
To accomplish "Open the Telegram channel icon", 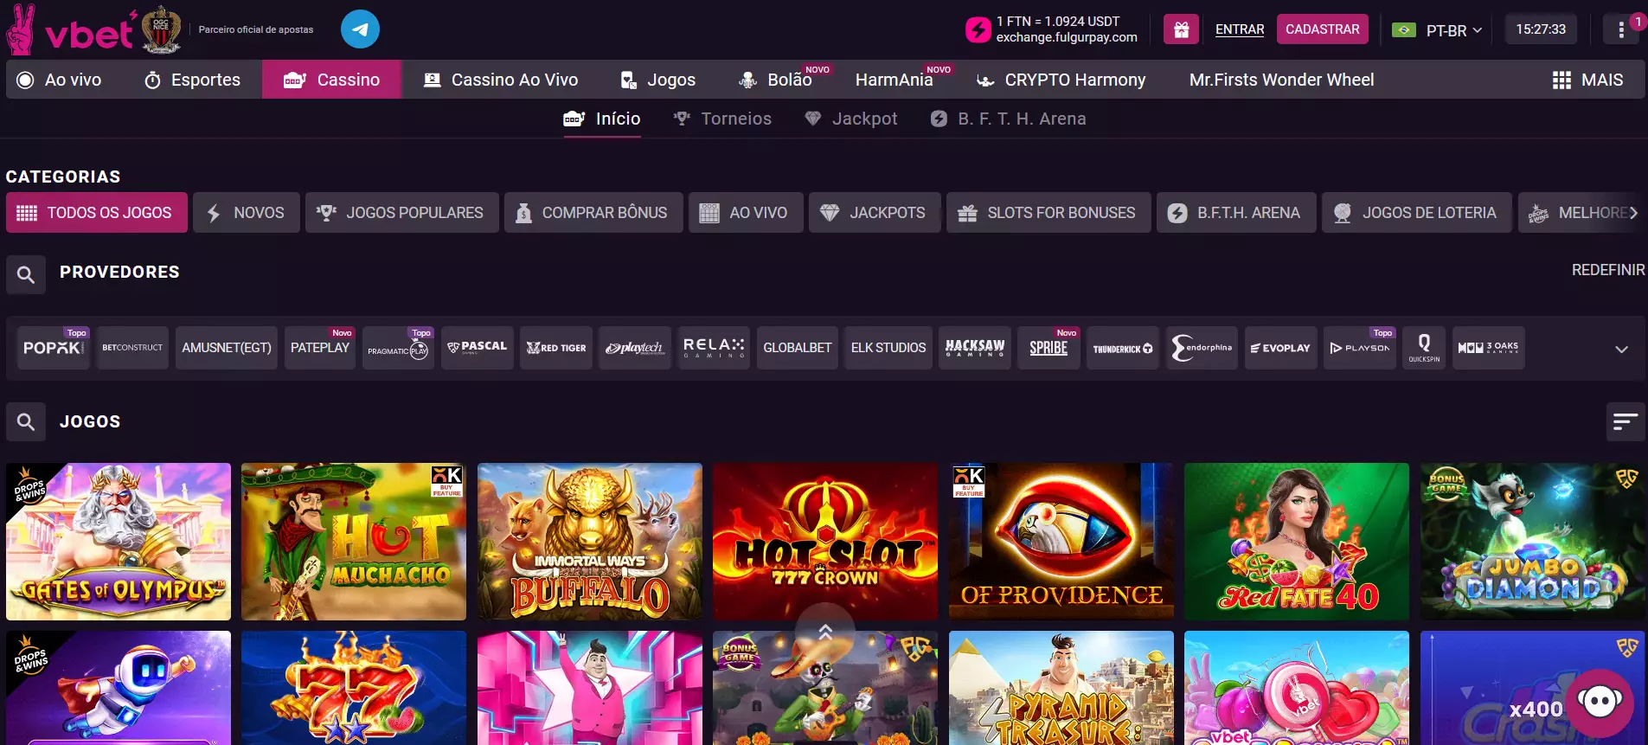I will coord(360,29).
